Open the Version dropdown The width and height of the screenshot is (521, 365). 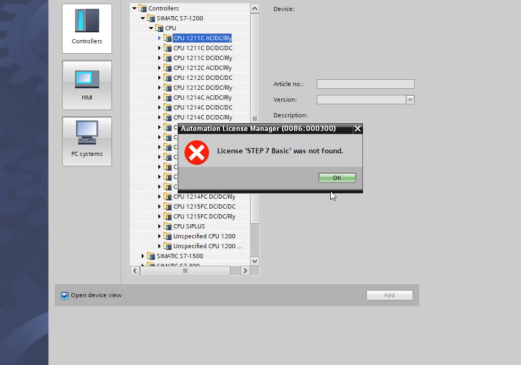point(410,99)
